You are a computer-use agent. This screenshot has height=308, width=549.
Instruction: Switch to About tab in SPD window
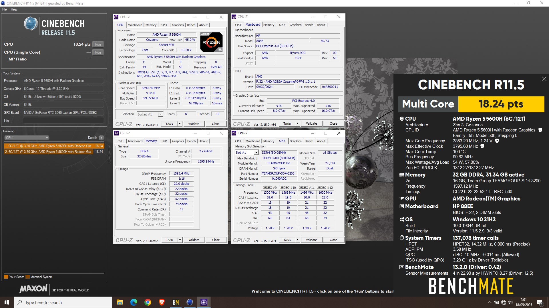coord(321,141)
